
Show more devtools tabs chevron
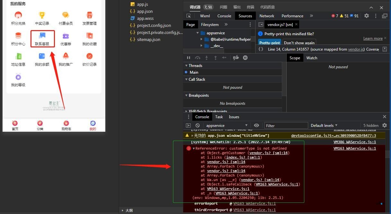pyautogui.click(x=311, y=16)
